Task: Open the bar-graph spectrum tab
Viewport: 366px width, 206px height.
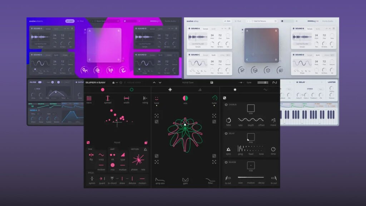Action: click(200, 90)
